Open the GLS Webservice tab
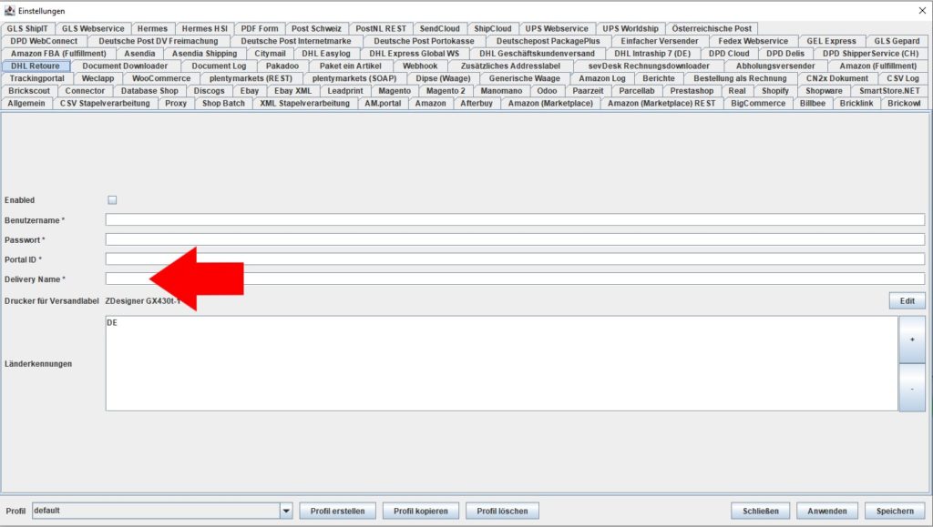 tap(93, 28)
